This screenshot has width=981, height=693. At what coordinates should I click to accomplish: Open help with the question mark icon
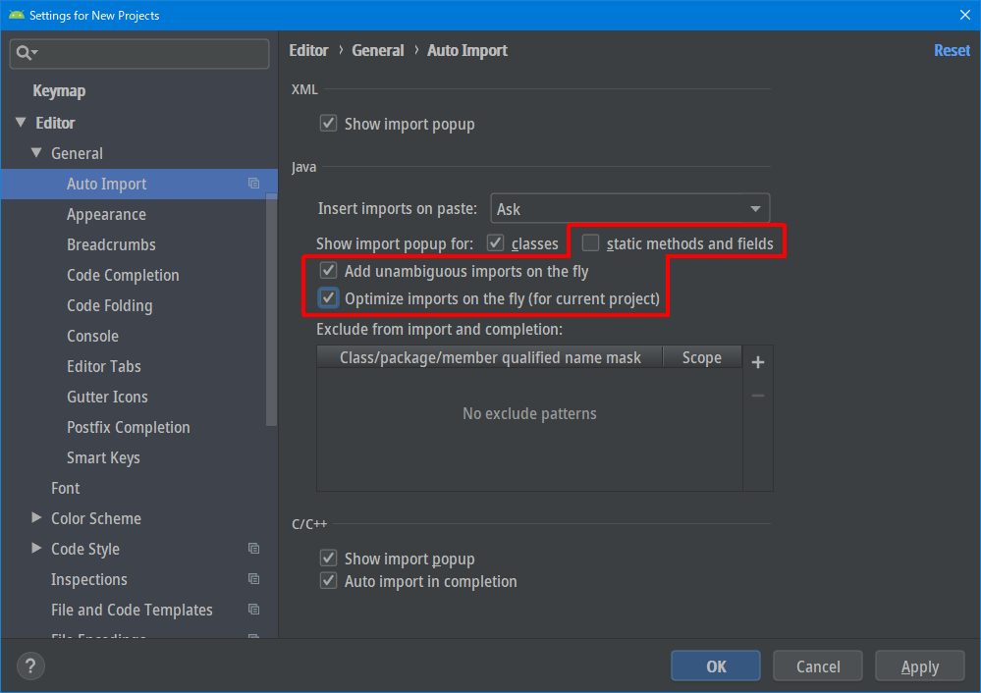click(30, 666)
